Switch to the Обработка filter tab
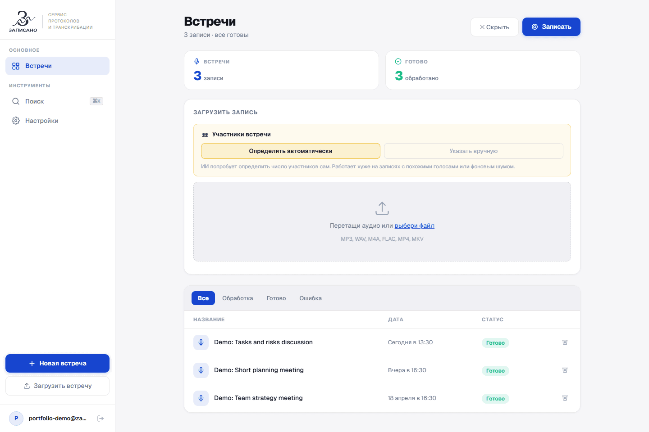Screen dimensions: 649x432 point(238,298)
